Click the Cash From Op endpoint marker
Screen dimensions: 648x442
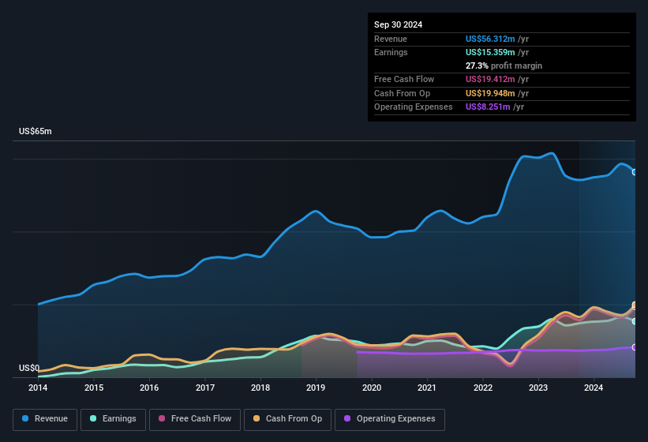tap(635, 305)
